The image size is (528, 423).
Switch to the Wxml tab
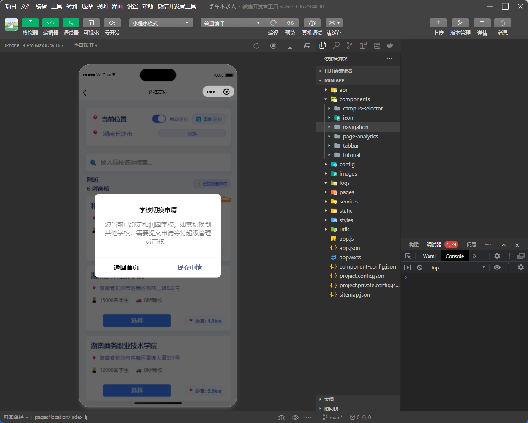[429, 256]
